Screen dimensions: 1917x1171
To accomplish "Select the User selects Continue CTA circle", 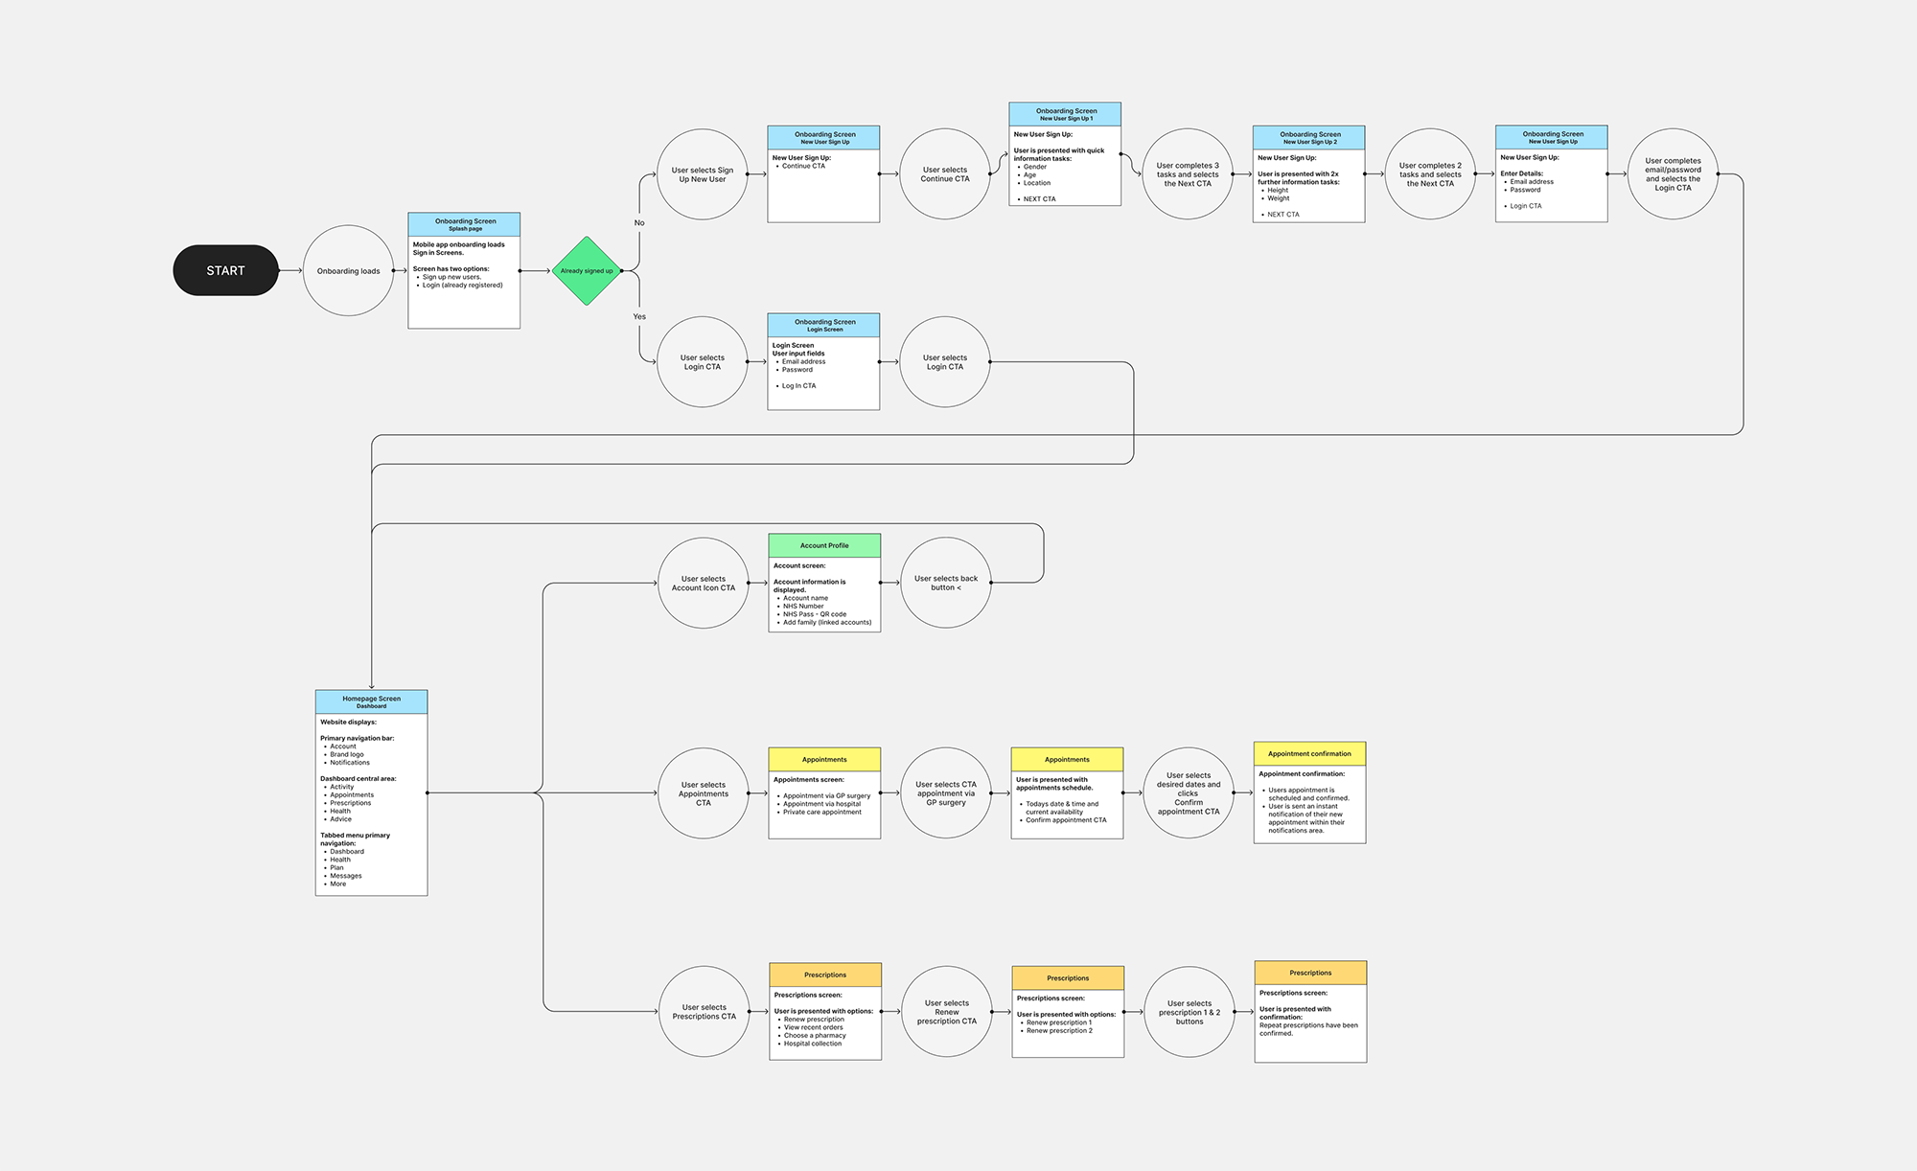I will 945,174.
